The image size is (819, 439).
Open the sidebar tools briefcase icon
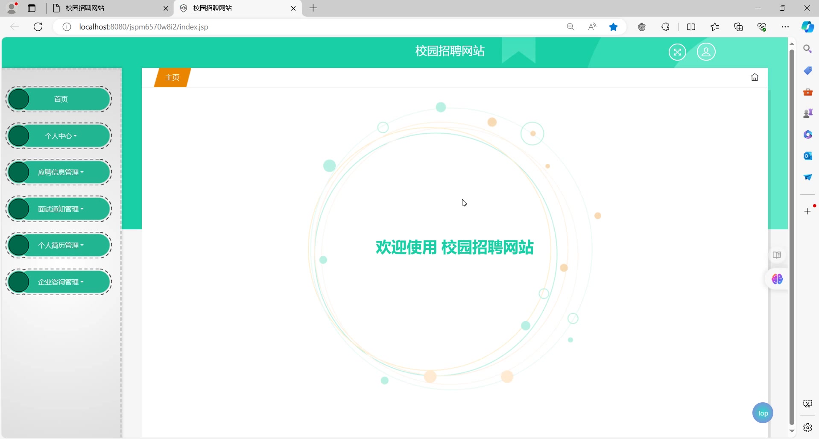(807, 92)
